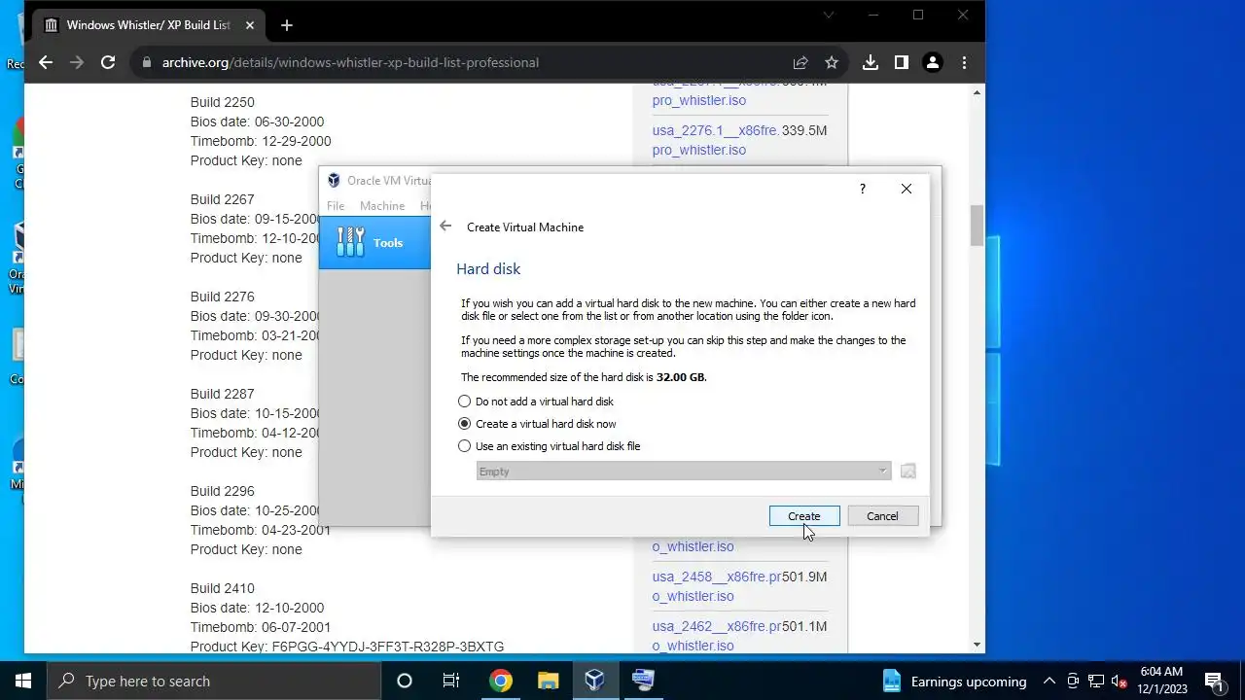
Task: Open the notification center icon
Action: (x=1213, y=681)
